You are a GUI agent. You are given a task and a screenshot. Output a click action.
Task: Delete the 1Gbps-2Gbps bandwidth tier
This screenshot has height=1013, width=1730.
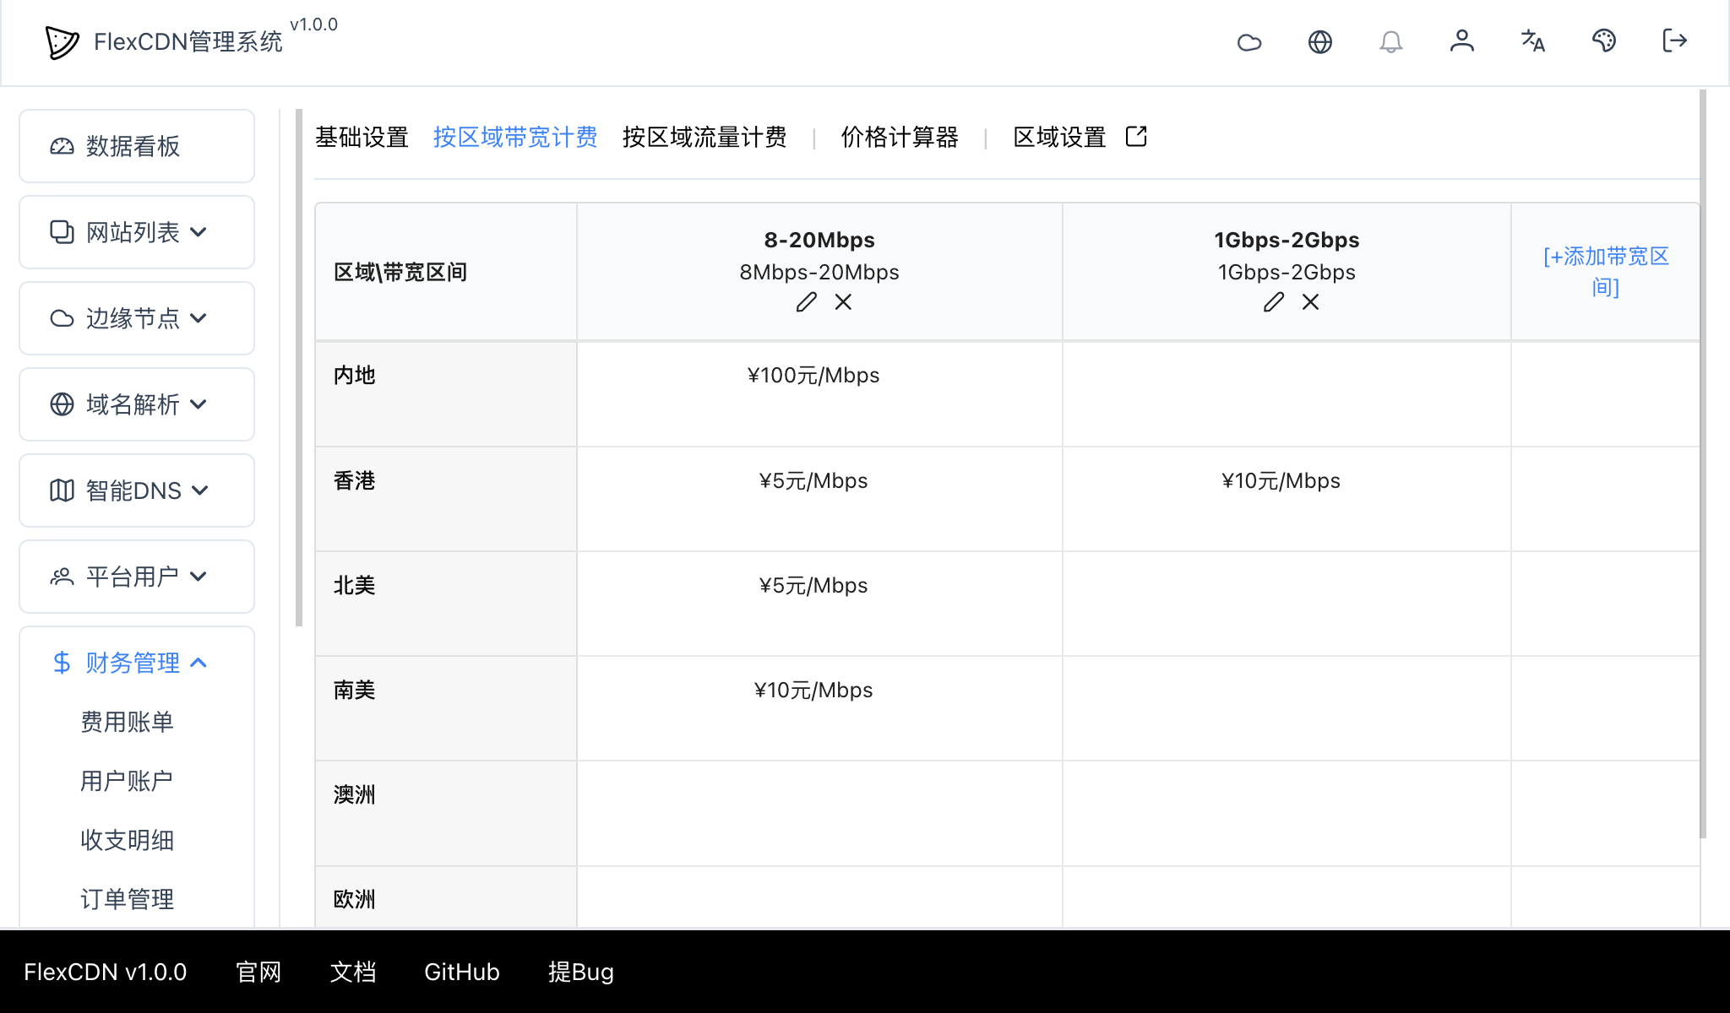(x=1309, y=302)
